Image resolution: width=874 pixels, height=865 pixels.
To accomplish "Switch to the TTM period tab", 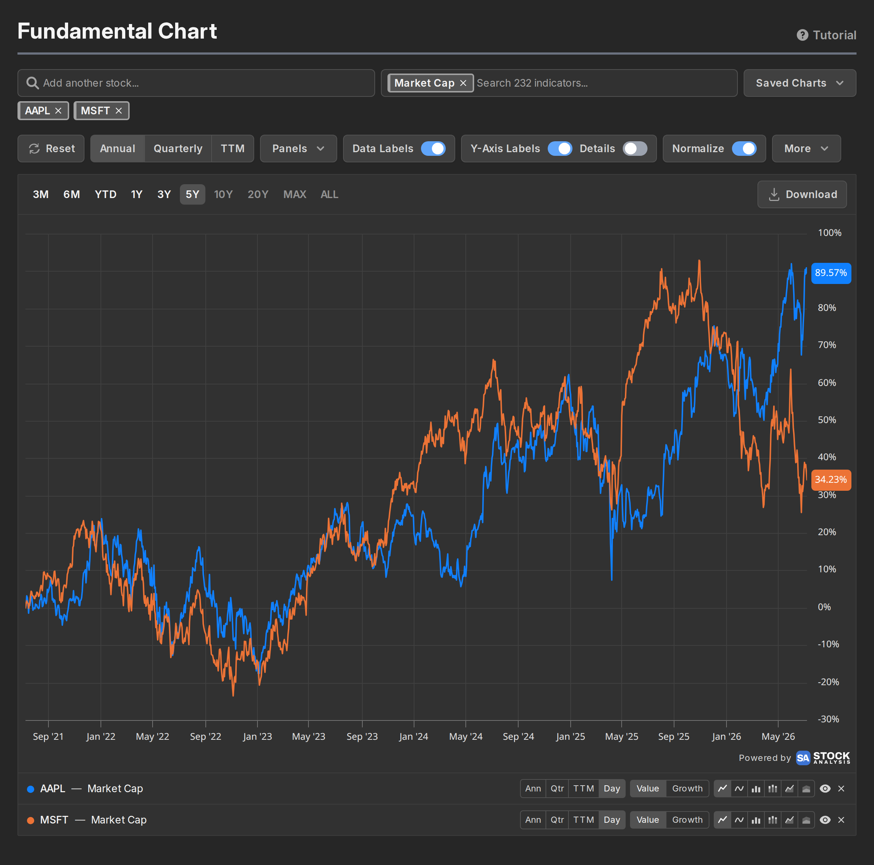I will (x=233, y=149).
